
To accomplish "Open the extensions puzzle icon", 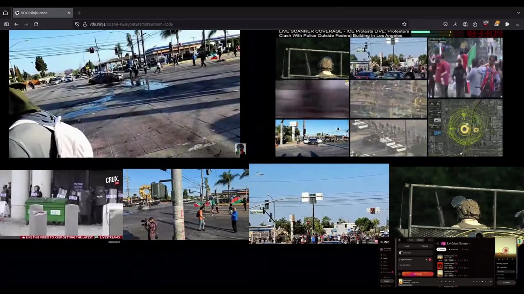I will [475, 24].
